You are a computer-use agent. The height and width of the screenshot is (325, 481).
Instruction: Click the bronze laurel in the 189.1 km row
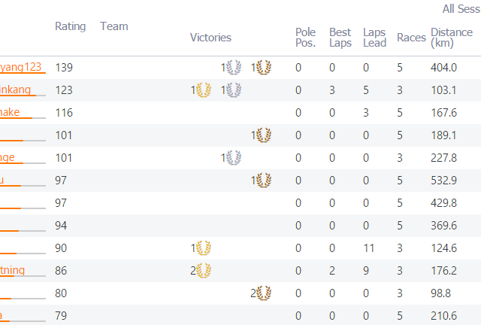coord(264,135)
